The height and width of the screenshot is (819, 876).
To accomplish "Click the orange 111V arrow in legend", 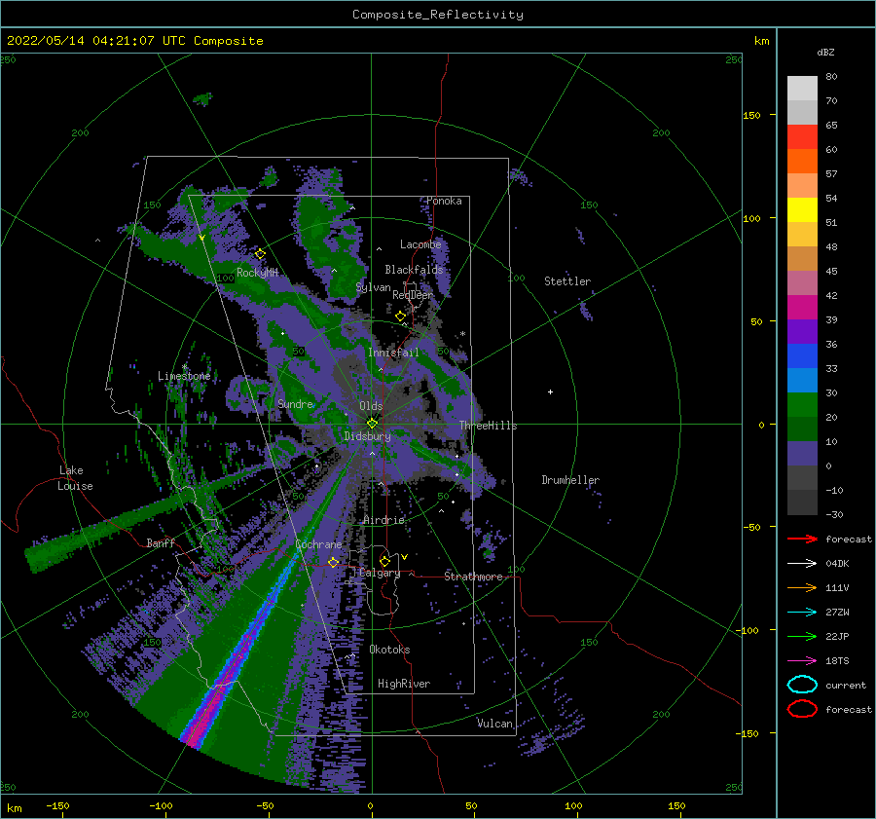I will 802,587.
